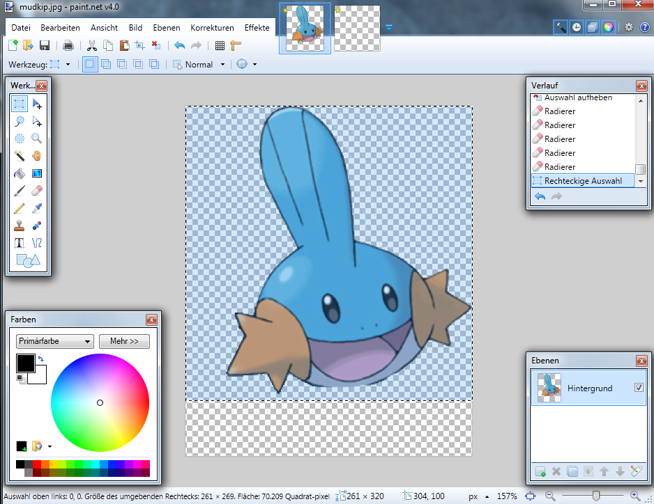The height and width of the screenshot is (504, 654).
Task: Open the palette management dropdown arrow
Action: 50,446
